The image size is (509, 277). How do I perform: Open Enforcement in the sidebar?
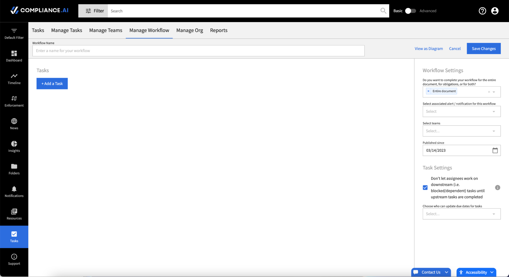14,101
